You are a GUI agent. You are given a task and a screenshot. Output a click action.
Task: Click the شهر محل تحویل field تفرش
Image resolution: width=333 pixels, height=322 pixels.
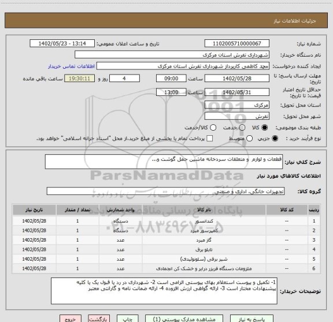coord(237,116)
